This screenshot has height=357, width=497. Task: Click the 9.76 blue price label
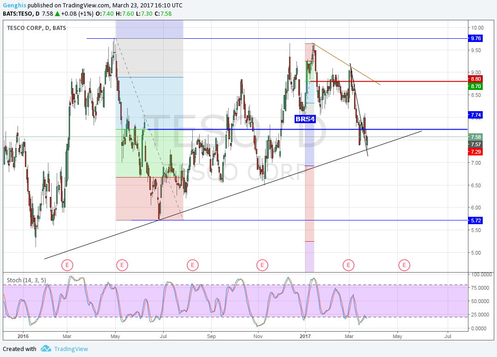[475, 38]
